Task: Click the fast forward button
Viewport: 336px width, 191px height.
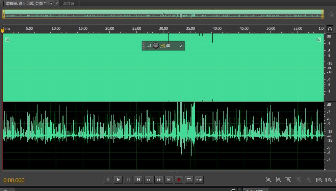Action: 159,180
